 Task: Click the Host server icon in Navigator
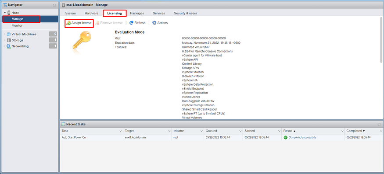pos(9,13)
